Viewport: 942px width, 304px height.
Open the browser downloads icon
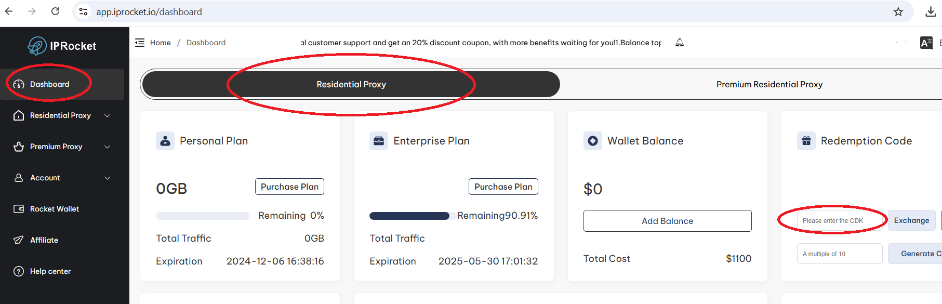point(931,12)
